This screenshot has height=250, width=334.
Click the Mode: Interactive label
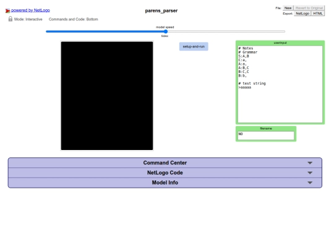pyautogui.click(x=28, y=19)
